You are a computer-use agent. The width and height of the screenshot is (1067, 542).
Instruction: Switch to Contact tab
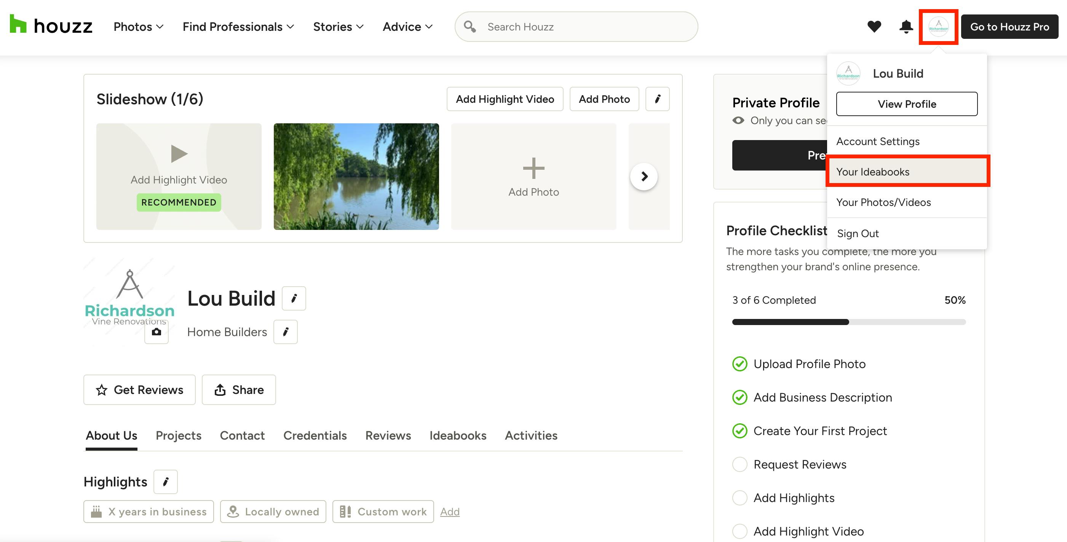coord(242,435)
